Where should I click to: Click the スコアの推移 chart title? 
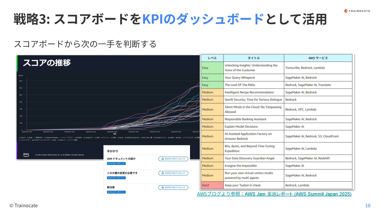pyautogui.click(x=47, y=63)
